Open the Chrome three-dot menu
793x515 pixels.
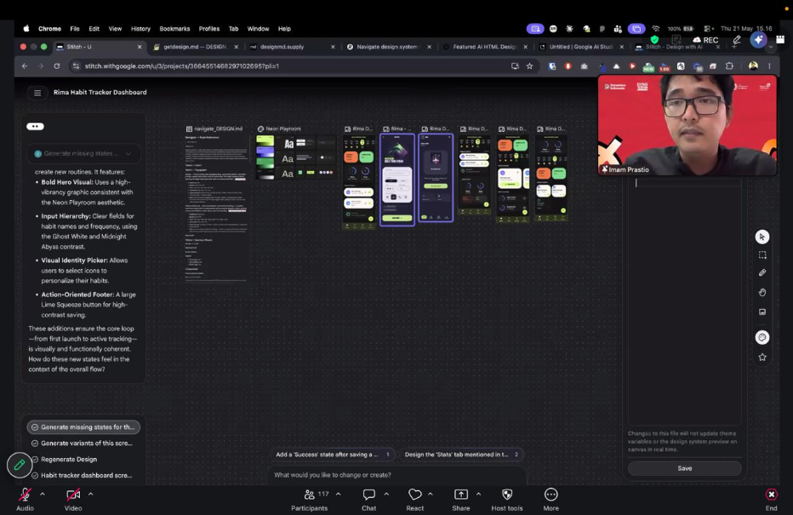coord(769,66)
